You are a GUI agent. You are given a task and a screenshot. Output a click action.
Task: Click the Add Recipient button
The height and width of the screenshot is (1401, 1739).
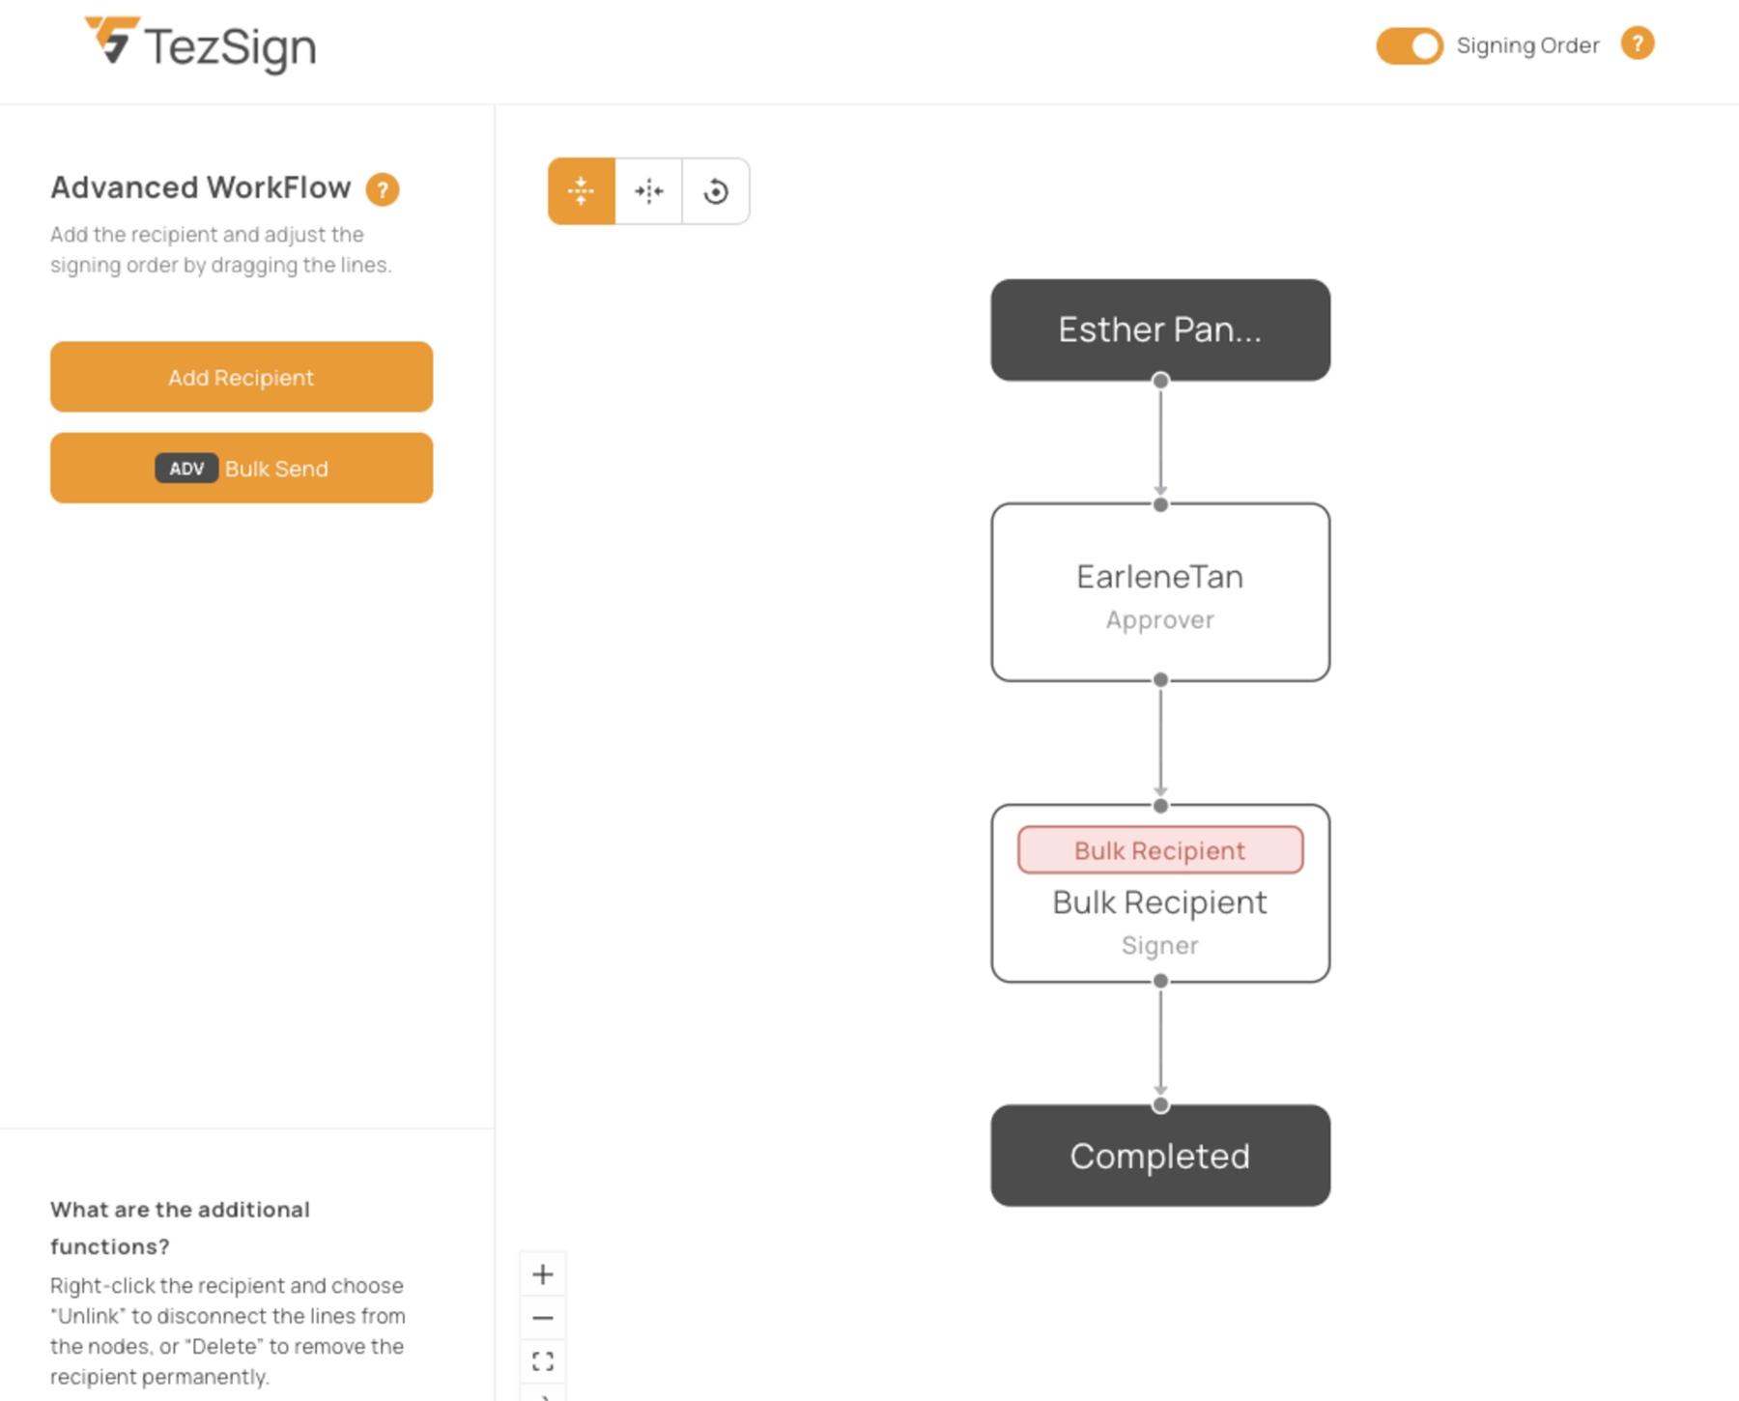[x=242, y=377]
